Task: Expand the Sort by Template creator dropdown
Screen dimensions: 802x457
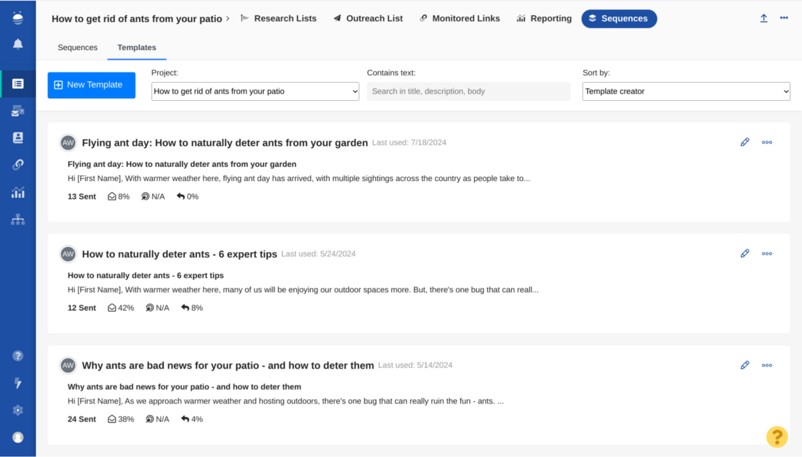Action: [x=686, y=92]
